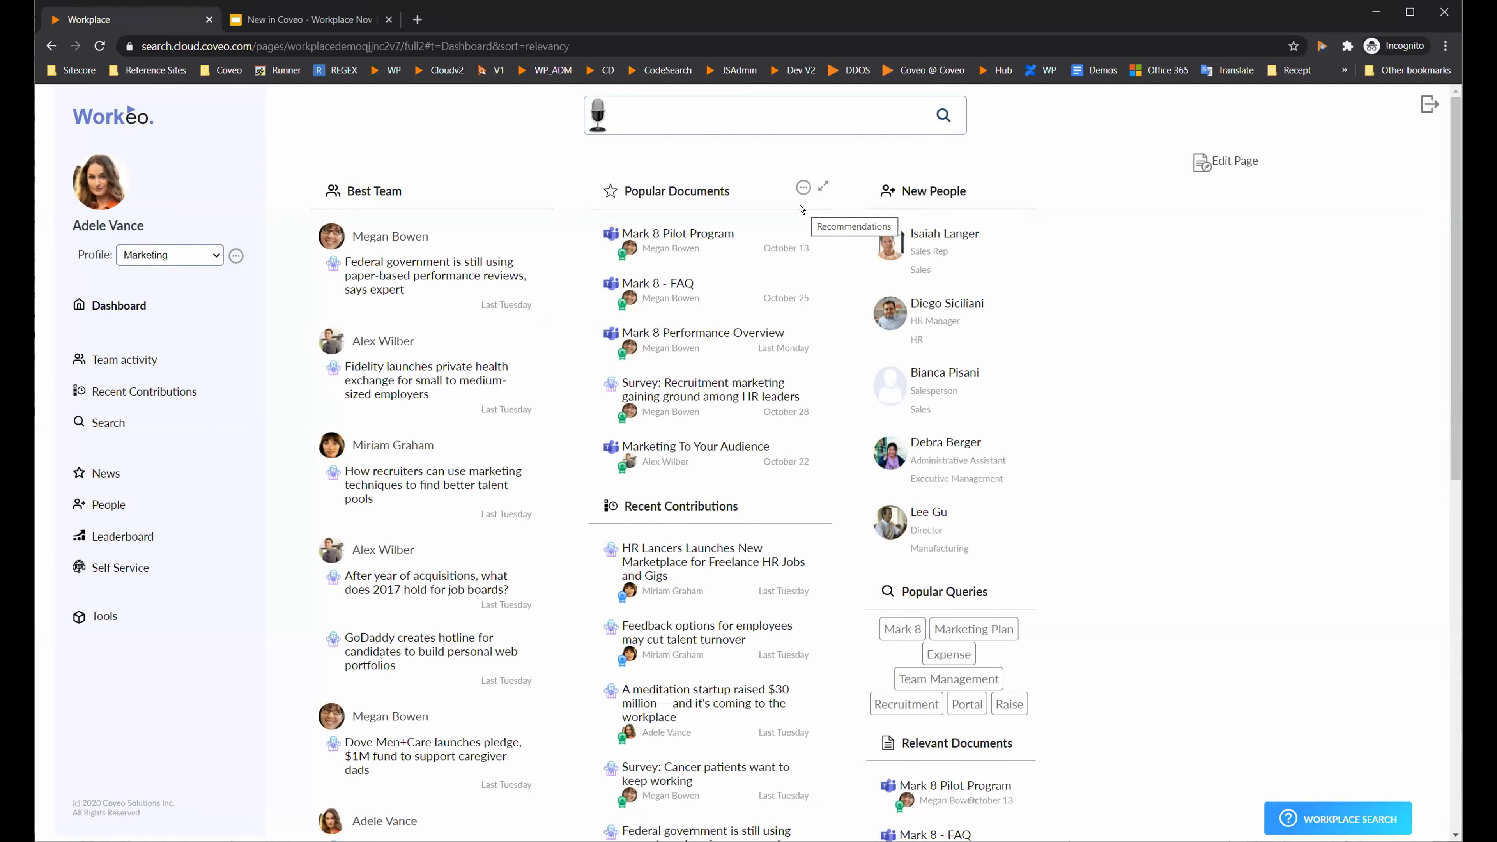This screenshot has height=842, width=1497.
Task: Go to Leaderboard in sidebar
Action: coord(122,536)
